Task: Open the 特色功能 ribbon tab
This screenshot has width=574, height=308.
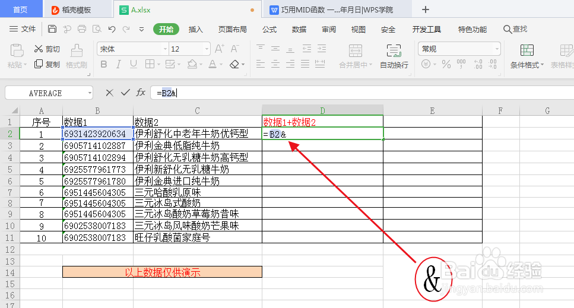Action: pyautogui.click(x=472, y=29)
